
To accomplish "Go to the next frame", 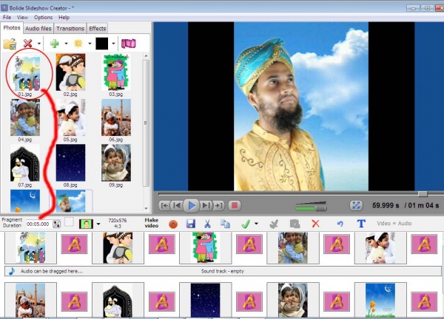I will pyautogui.click(x=206, y=205).
